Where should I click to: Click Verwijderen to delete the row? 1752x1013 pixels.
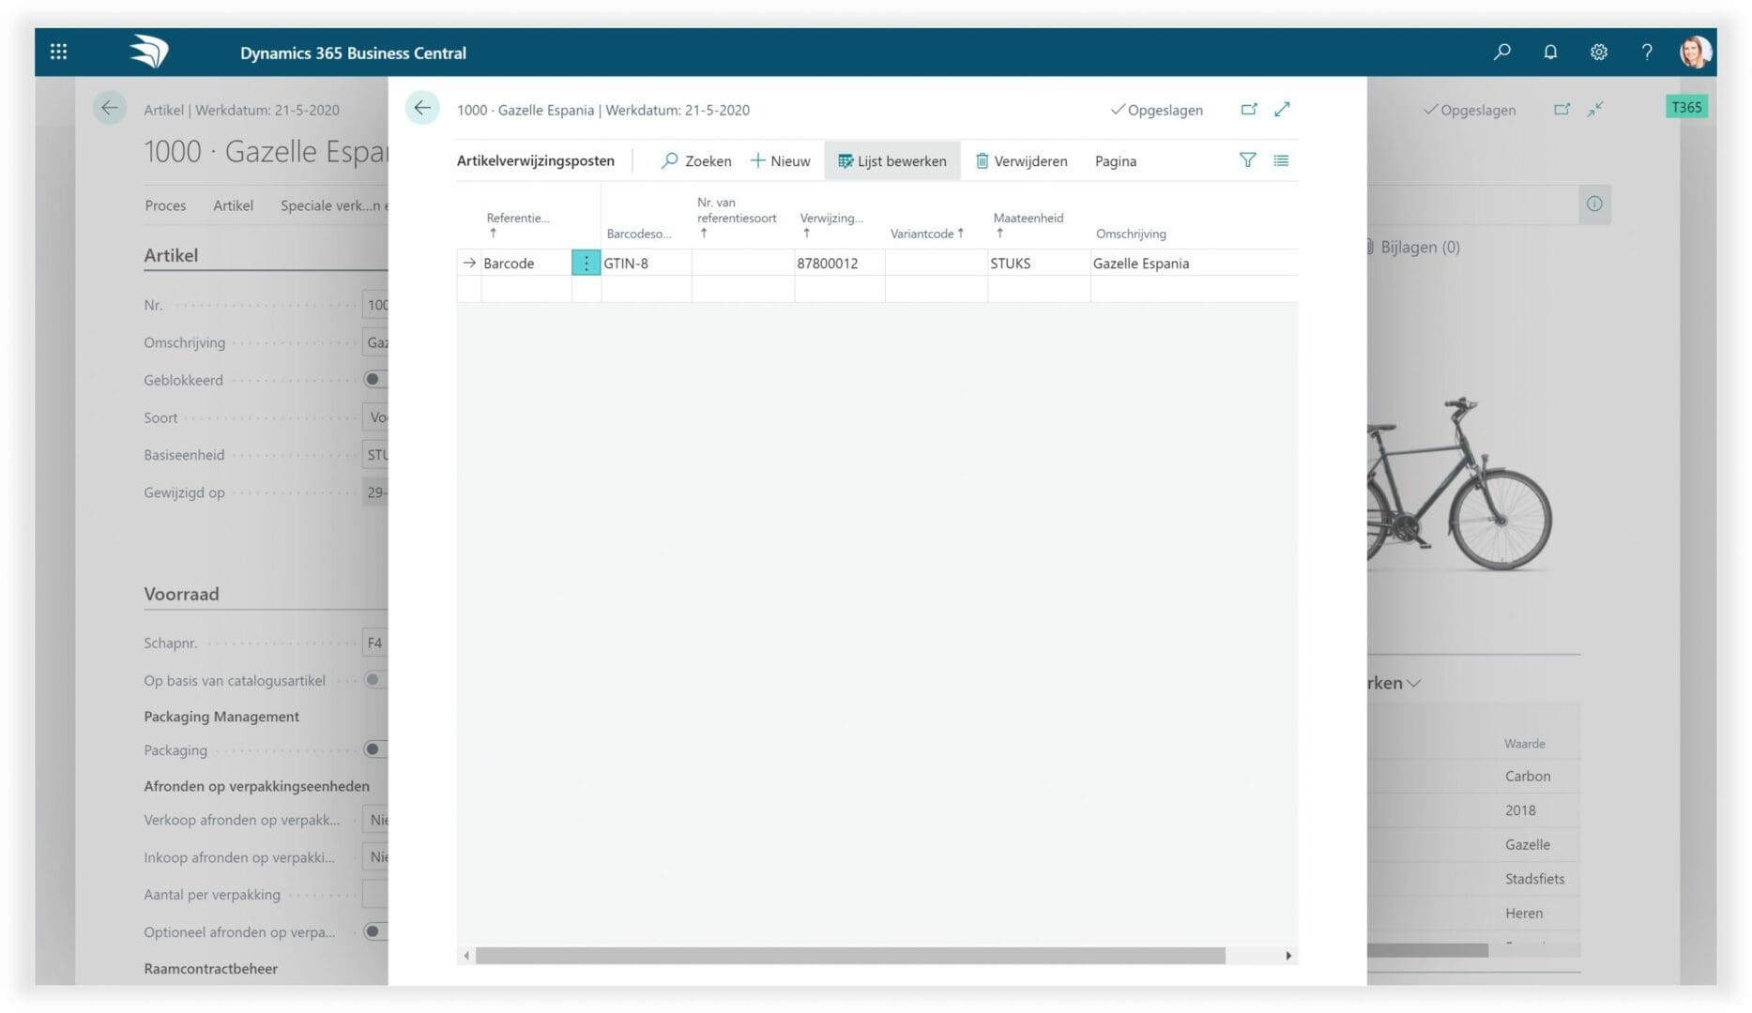(x=1021, y=161)
